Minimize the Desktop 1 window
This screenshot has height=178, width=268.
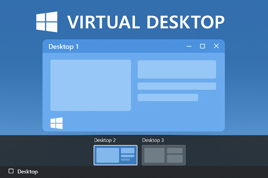[x=189, y=46]
